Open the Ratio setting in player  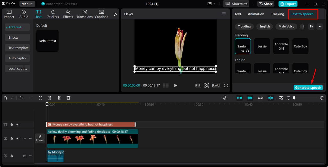216,85
